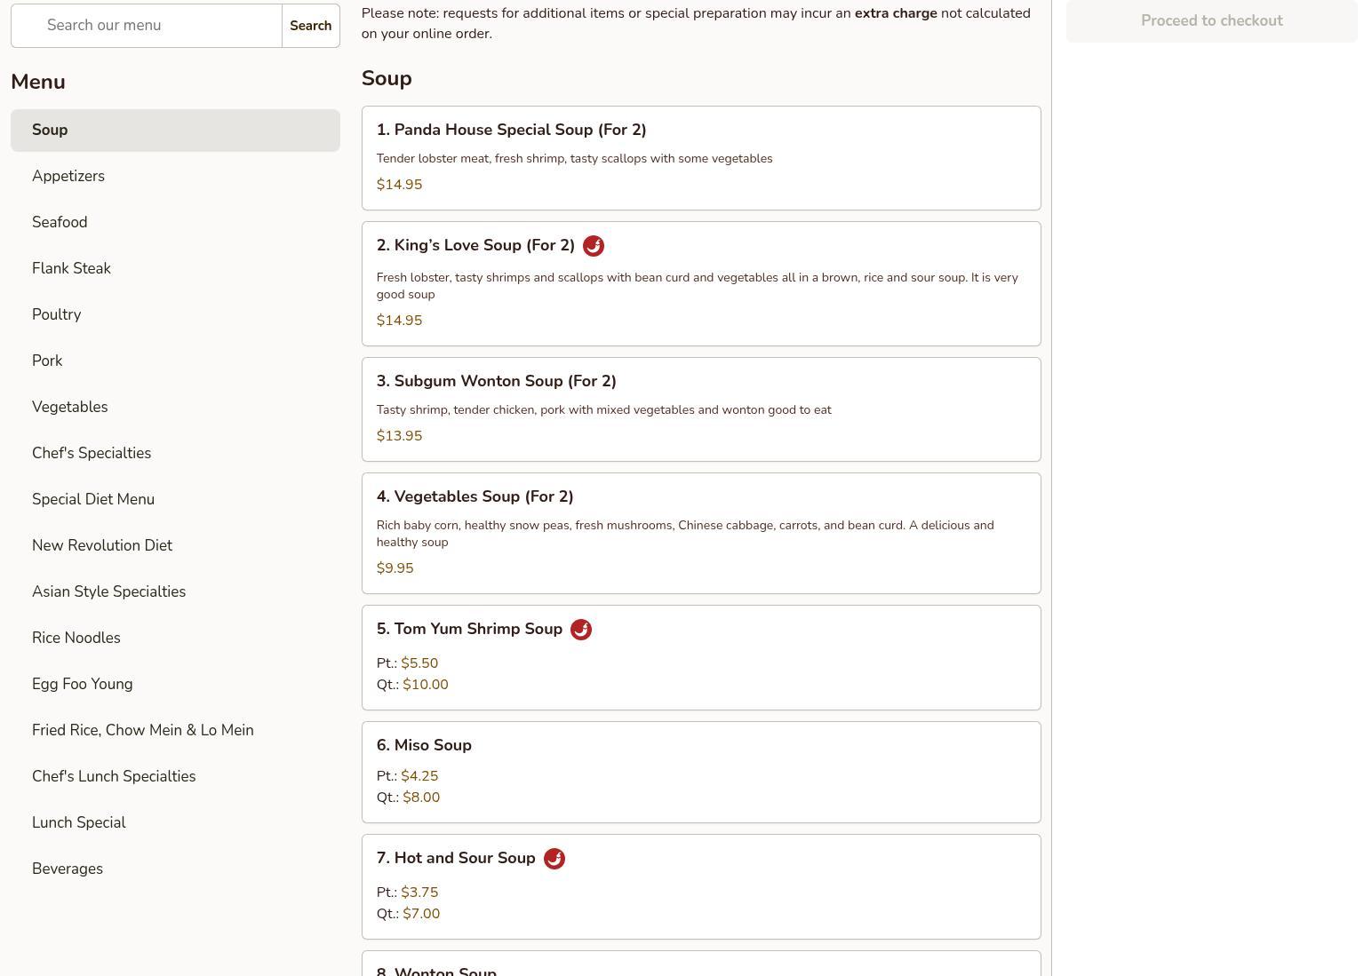Image resolution: width=1372 pixels, height=976 pixels.
Task: Select the Rice Noodles category
Action: tap(76, 638)
